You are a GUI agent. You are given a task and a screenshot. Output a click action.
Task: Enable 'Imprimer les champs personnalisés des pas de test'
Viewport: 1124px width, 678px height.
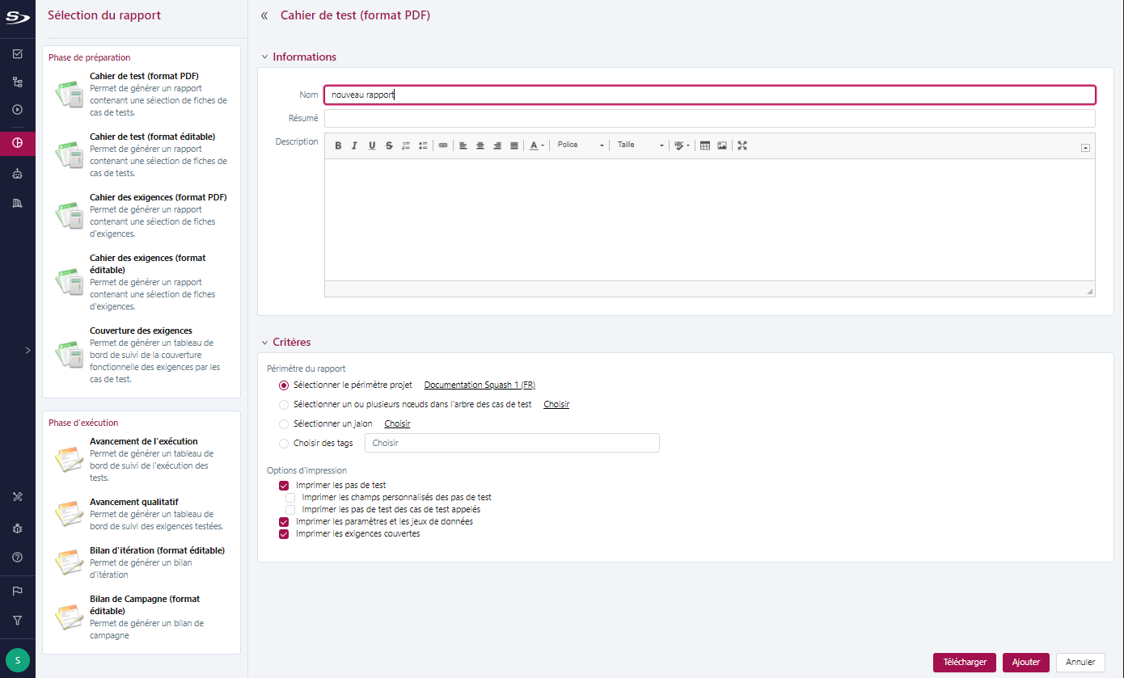coord(290,497)
